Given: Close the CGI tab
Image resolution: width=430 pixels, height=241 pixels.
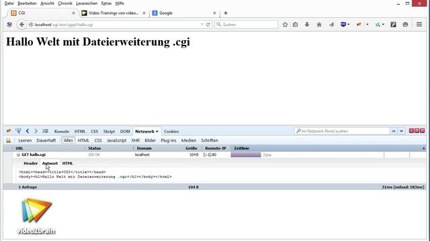Looking at the screenshot, I should point(73,13).
